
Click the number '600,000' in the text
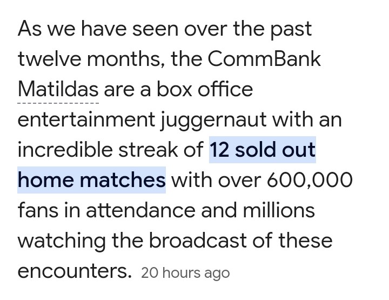[310, 180]
